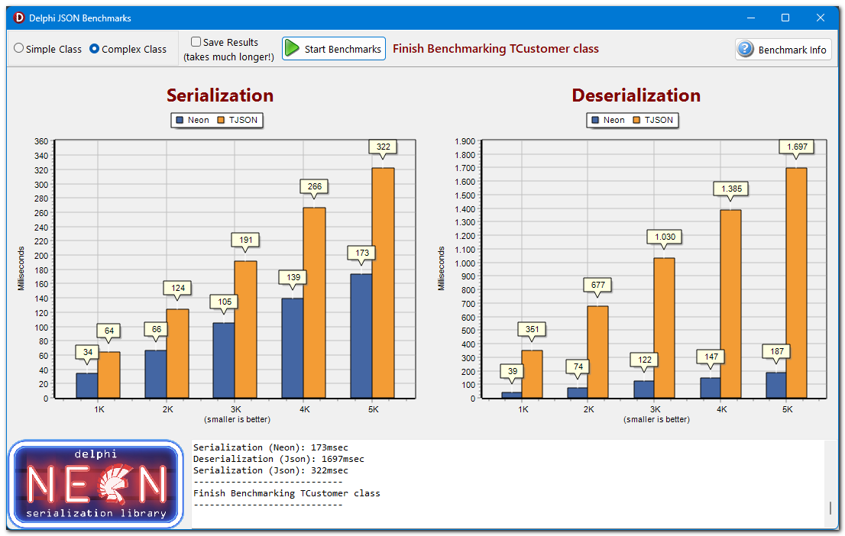Click the 64 label on Serialization chart
The height and width of the screenshot is (536, 845).
click(108, 331)
